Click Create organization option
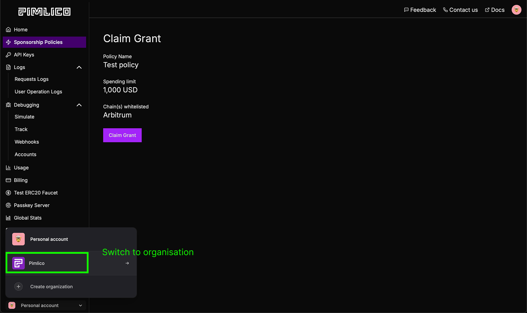This screenshot has height=313, width=527. click(x=71, y=287)
